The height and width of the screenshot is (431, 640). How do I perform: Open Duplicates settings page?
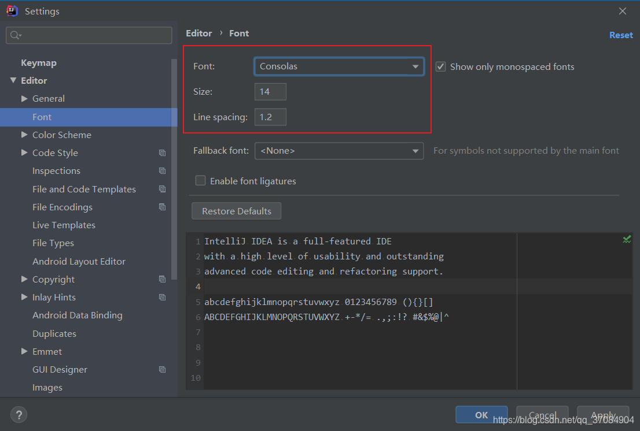coord(54,333)
